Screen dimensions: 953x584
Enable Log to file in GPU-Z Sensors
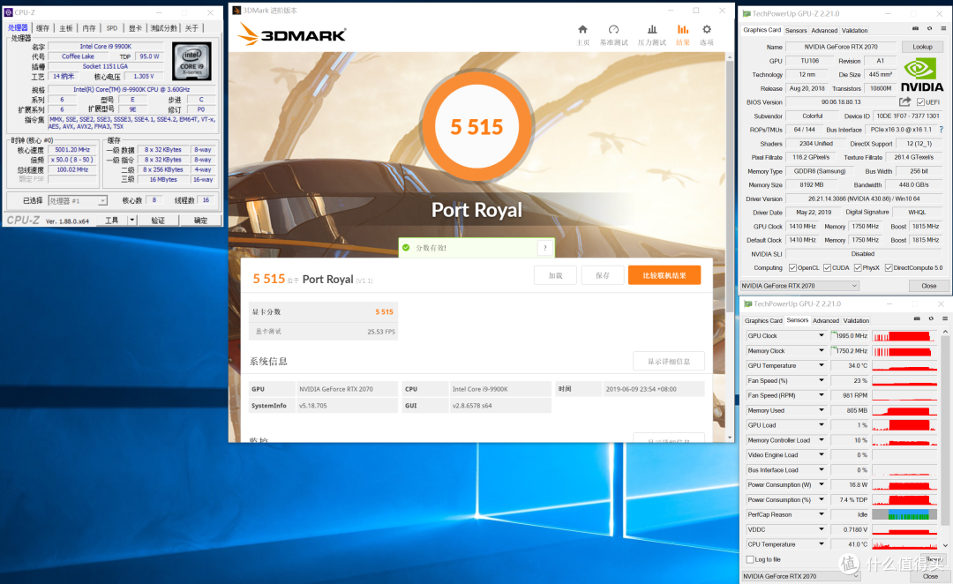(x=750, y=559)
